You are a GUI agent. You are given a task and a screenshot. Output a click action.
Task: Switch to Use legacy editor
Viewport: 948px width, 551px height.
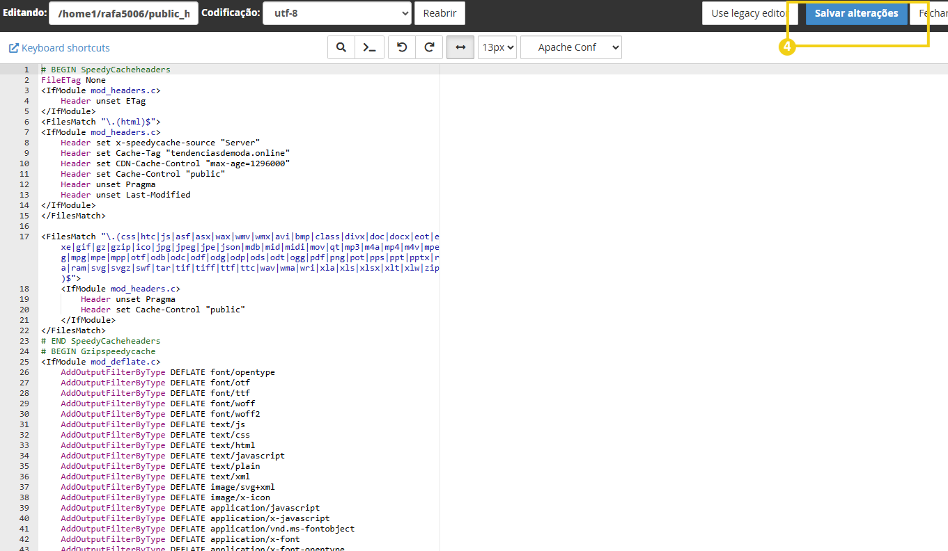tap(744, 13)
